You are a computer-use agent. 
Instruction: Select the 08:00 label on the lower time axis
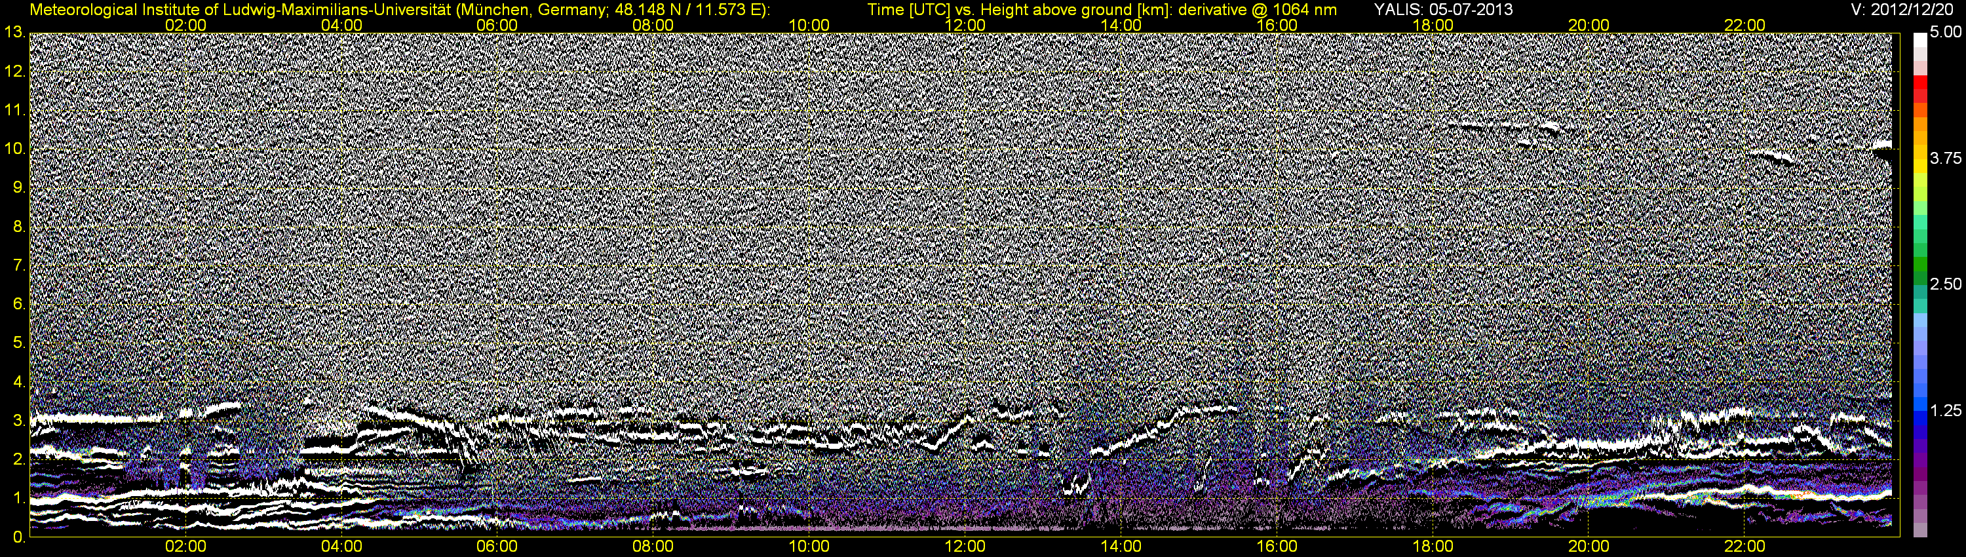[x=653, y=547]
